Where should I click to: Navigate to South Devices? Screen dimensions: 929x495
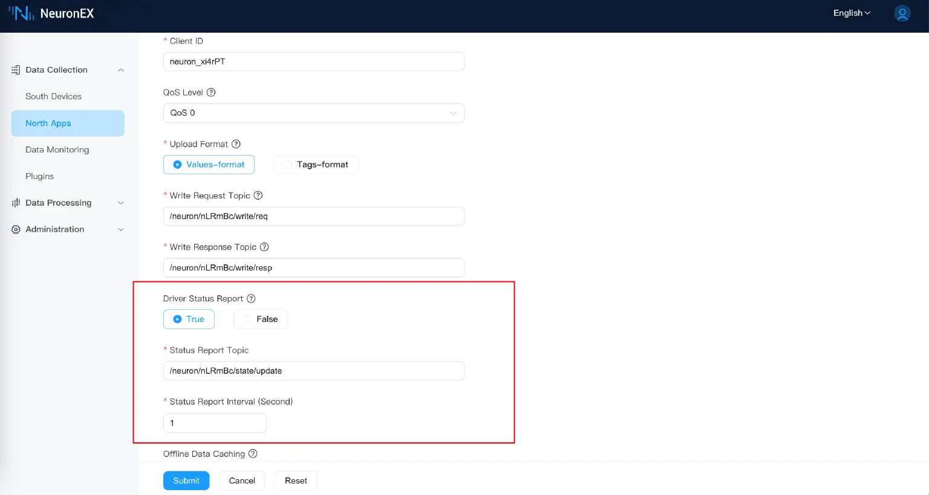point(53,96)
